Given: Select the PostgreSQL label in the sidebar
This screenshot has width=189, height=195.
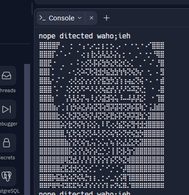Looking at the screenshot, I should pyautogui.click(x=10, y=191).
